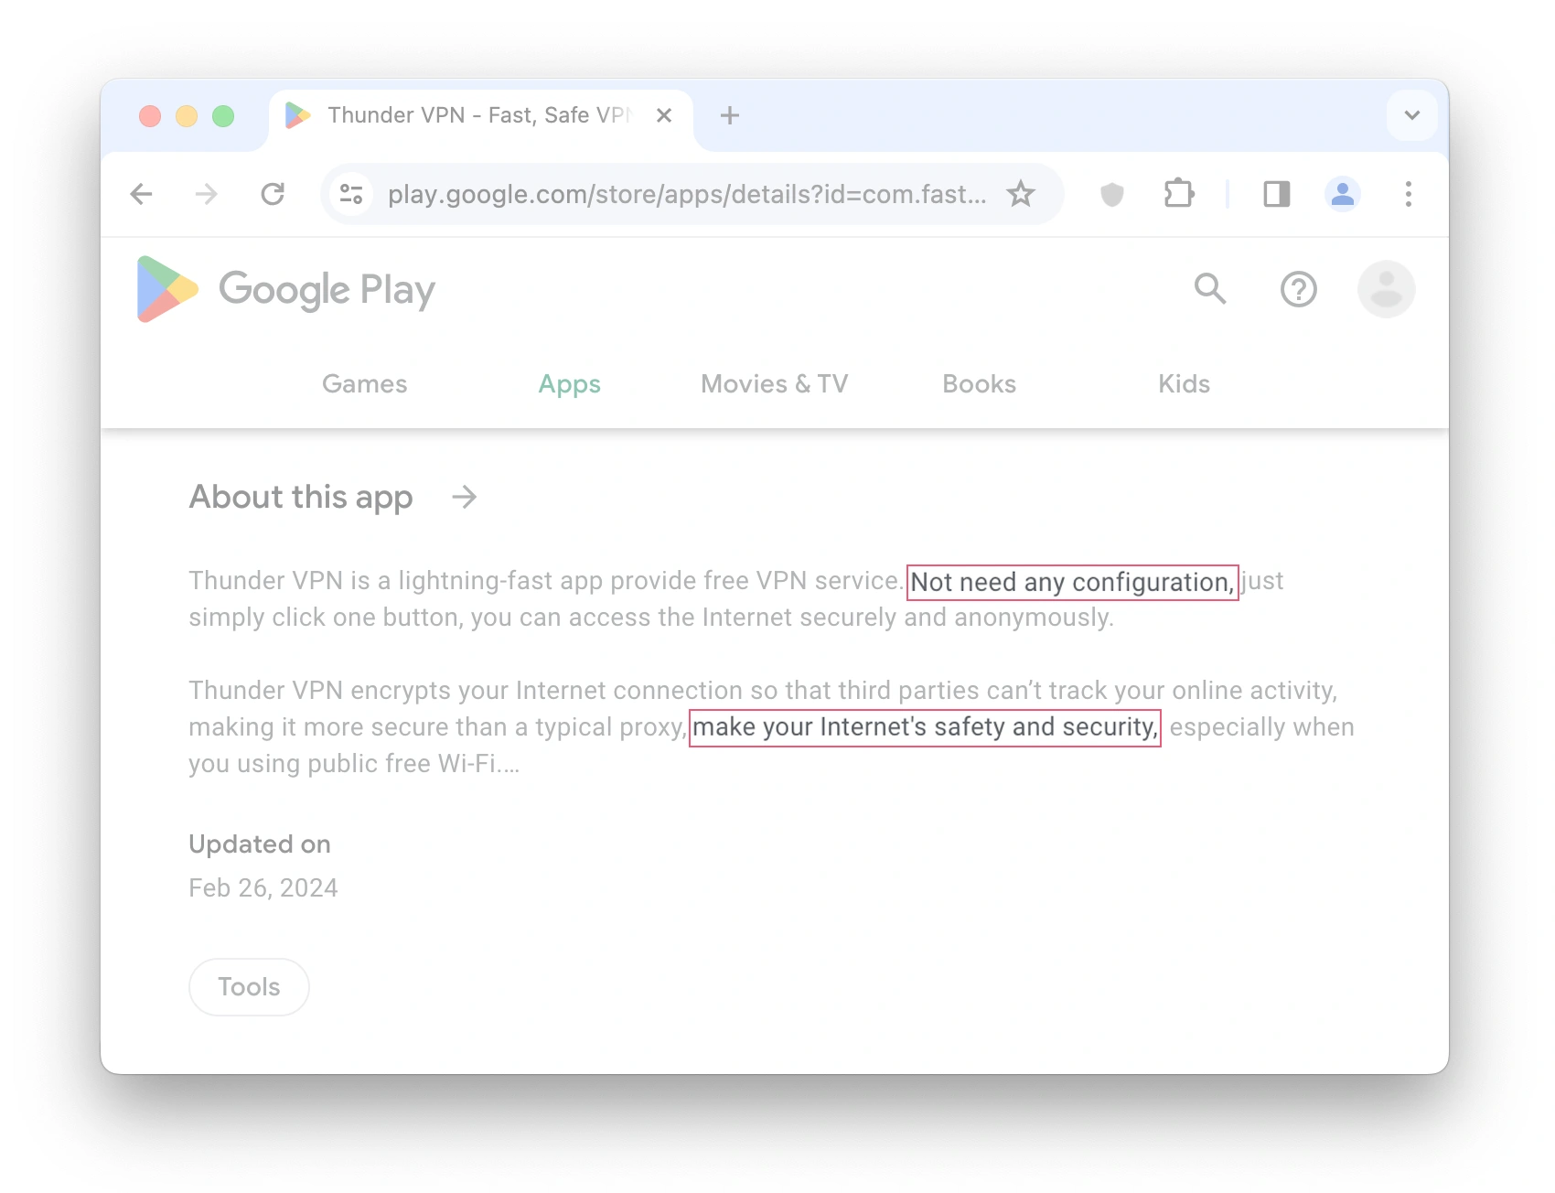The width and height of the screenshot is (1555, 1193).
Task: Click text 'Not need any configuration,'
Action: click(1072, 583)
